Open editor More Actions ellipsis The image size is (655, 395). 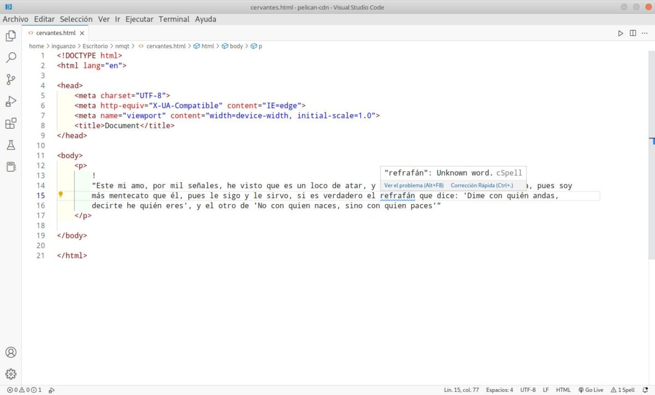coord(645,33)
